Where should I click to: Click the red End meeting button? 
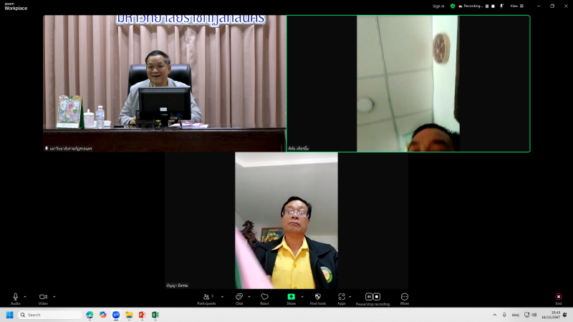[558, 297]
